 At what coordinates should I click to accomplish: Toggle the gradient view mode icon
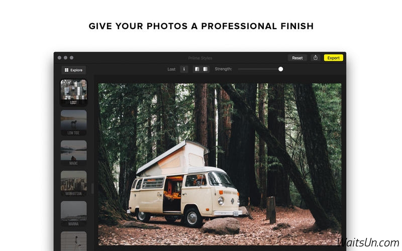click(x=206, y=69)
